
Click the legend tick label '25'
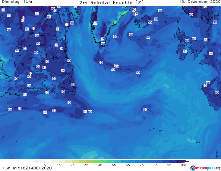tap(72, 165)
